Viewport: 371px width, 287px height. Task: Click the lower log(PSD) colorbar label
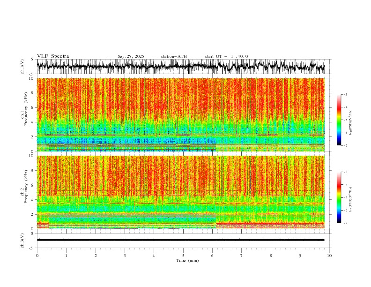click(x=350, y=200)
